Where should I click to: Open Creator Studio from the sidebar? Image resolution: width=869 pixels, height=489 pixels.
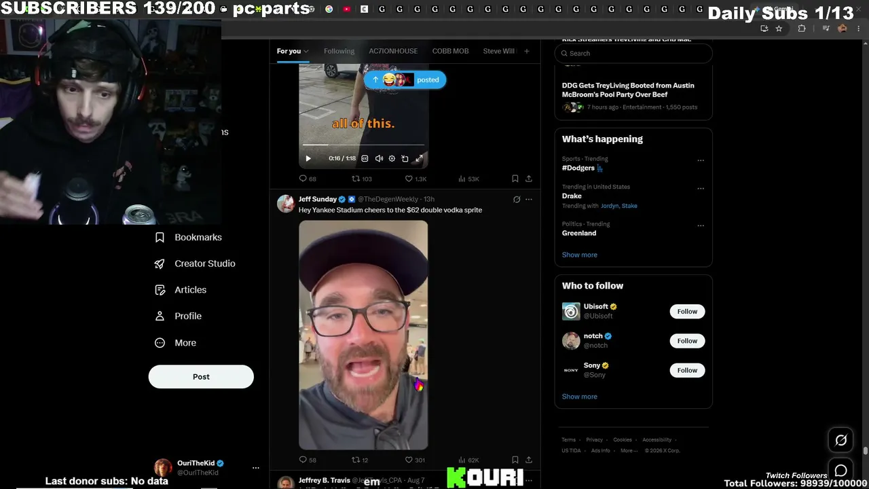(x=196, y=264)
